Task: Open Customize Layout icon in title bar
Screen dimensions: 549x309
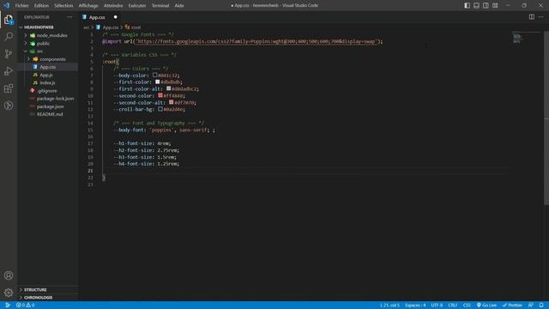Action: point(495,5)
